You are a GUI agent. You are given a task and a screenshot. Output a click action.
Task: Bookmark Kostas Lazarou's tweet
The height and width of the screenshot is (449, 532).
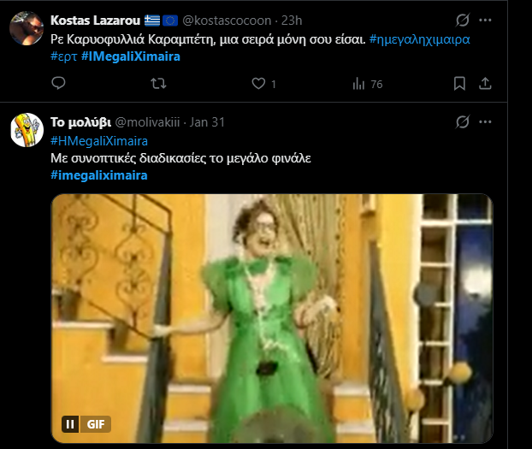[459, 84]
